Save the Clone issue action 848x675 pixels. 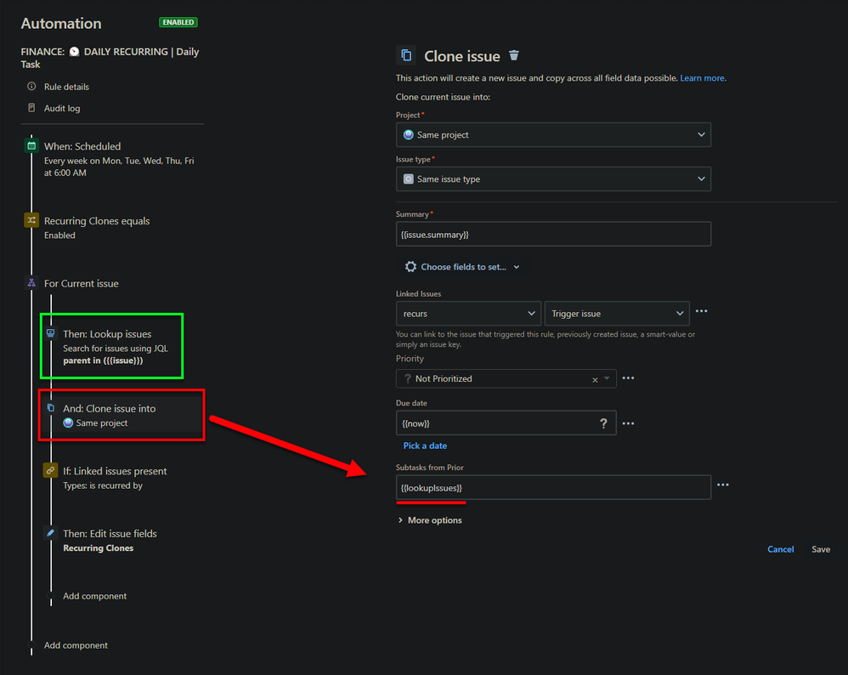(x=819, y=549)
